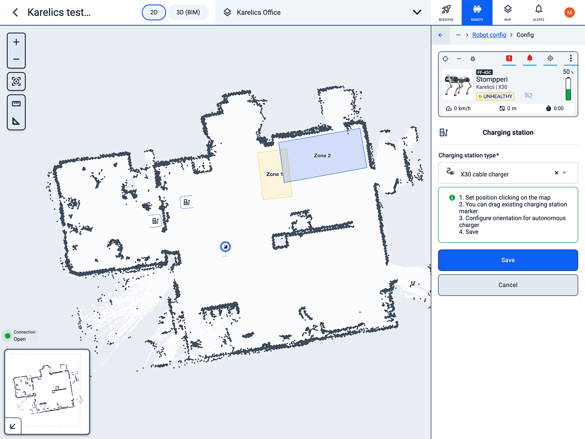Collapse the minimap with arrow icon
This screenshot has height=439, width=585.
tap(13, 426)
